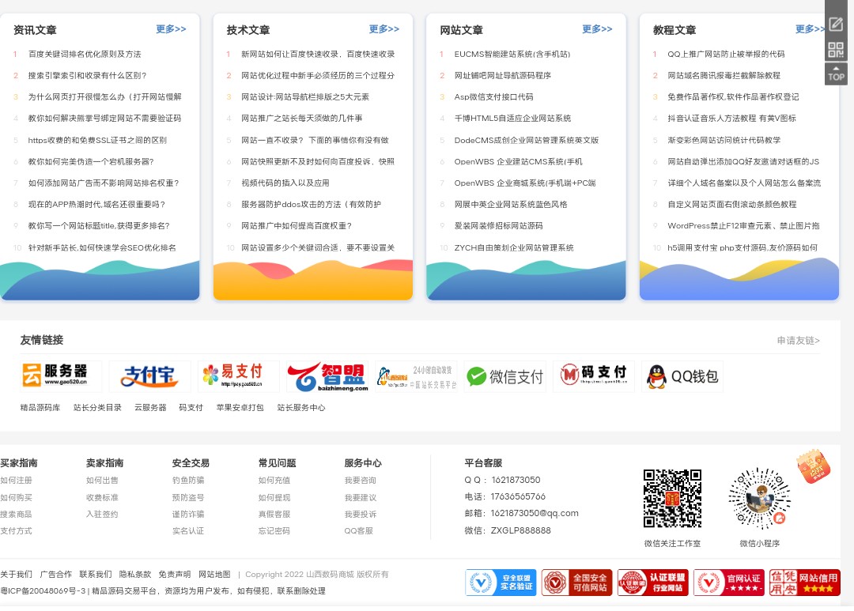Click the 网站信用 star rating badge

(x=805, y=583)
